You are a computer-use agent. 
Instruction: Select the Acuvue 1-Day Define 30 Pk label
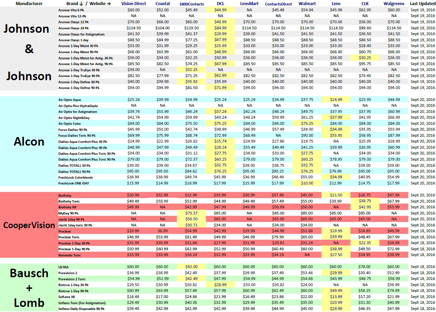[x=79, y=82]
